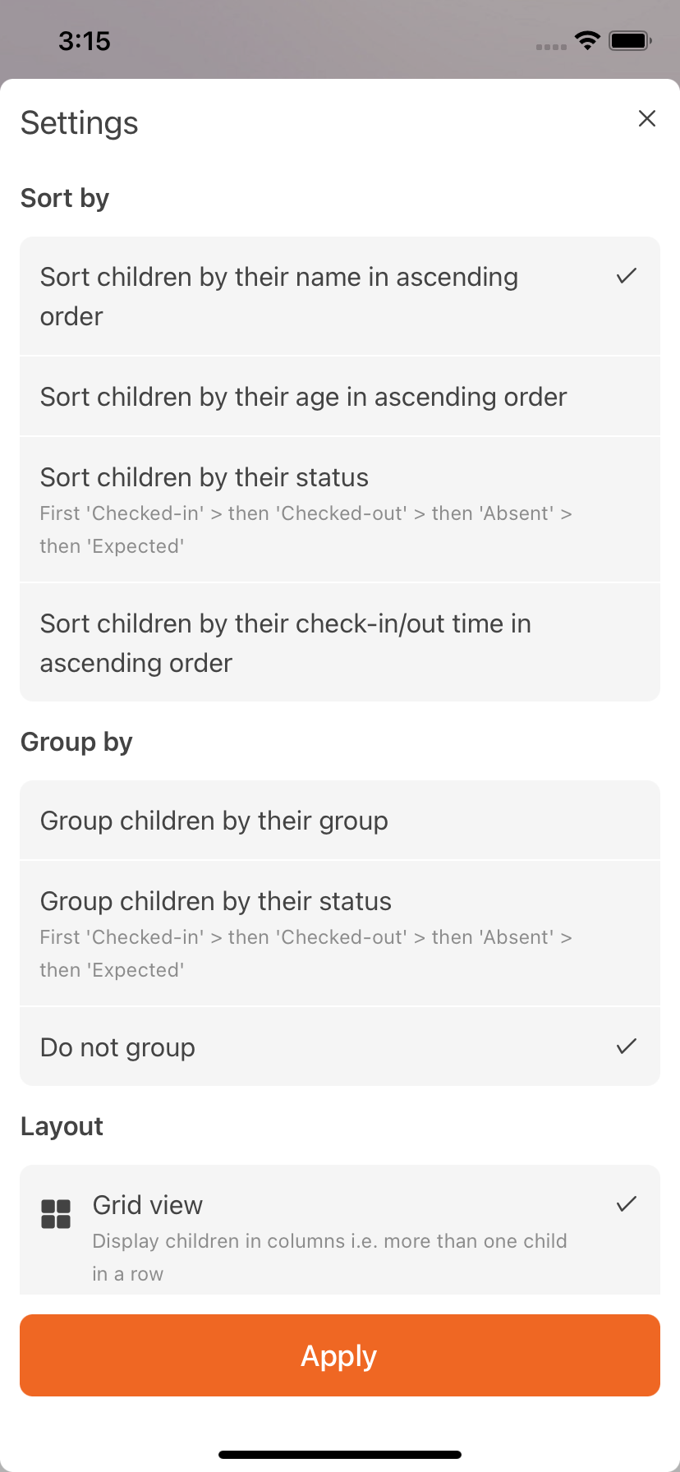
Task: Click checkmark next to Grid view
Action: (x=627, y=1204)
